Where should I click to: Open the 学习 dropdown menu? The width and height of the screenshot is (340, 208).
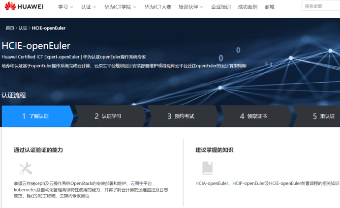click(65, 7)
